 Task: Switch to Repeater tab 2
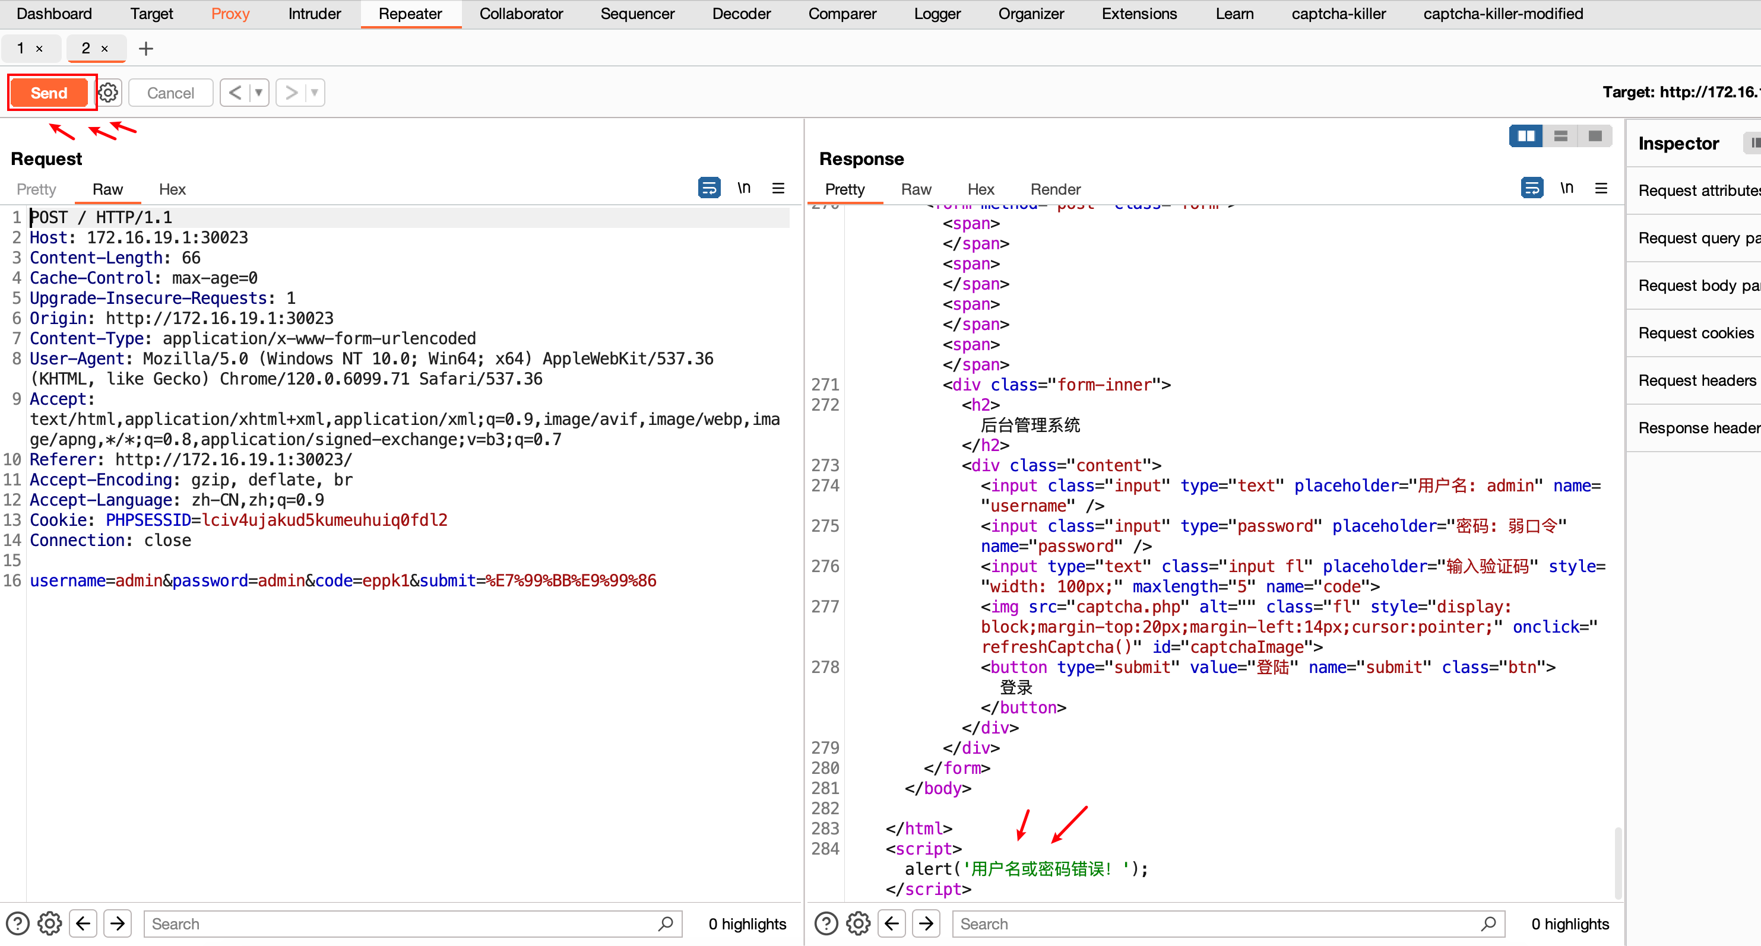coord(86,48)
